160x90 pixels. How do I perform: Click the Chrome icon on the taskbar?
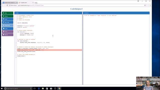tap(59, 88)
